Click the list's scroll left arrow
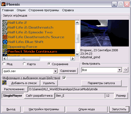This screenshot has height=114, width=131. 5,59
